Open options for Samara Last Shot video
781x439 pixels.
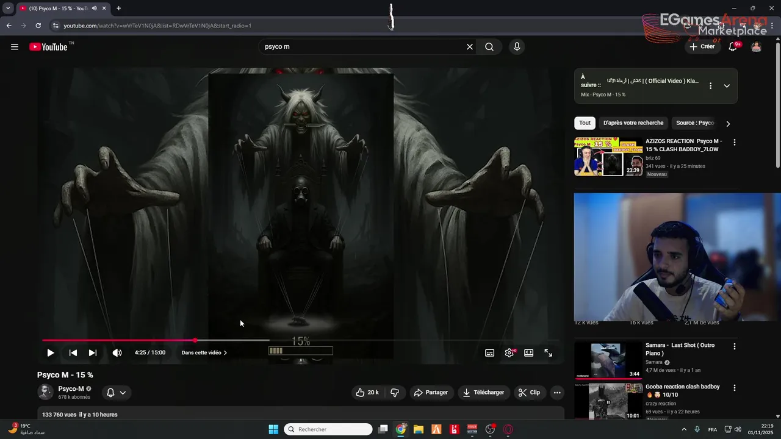point(735,346)
